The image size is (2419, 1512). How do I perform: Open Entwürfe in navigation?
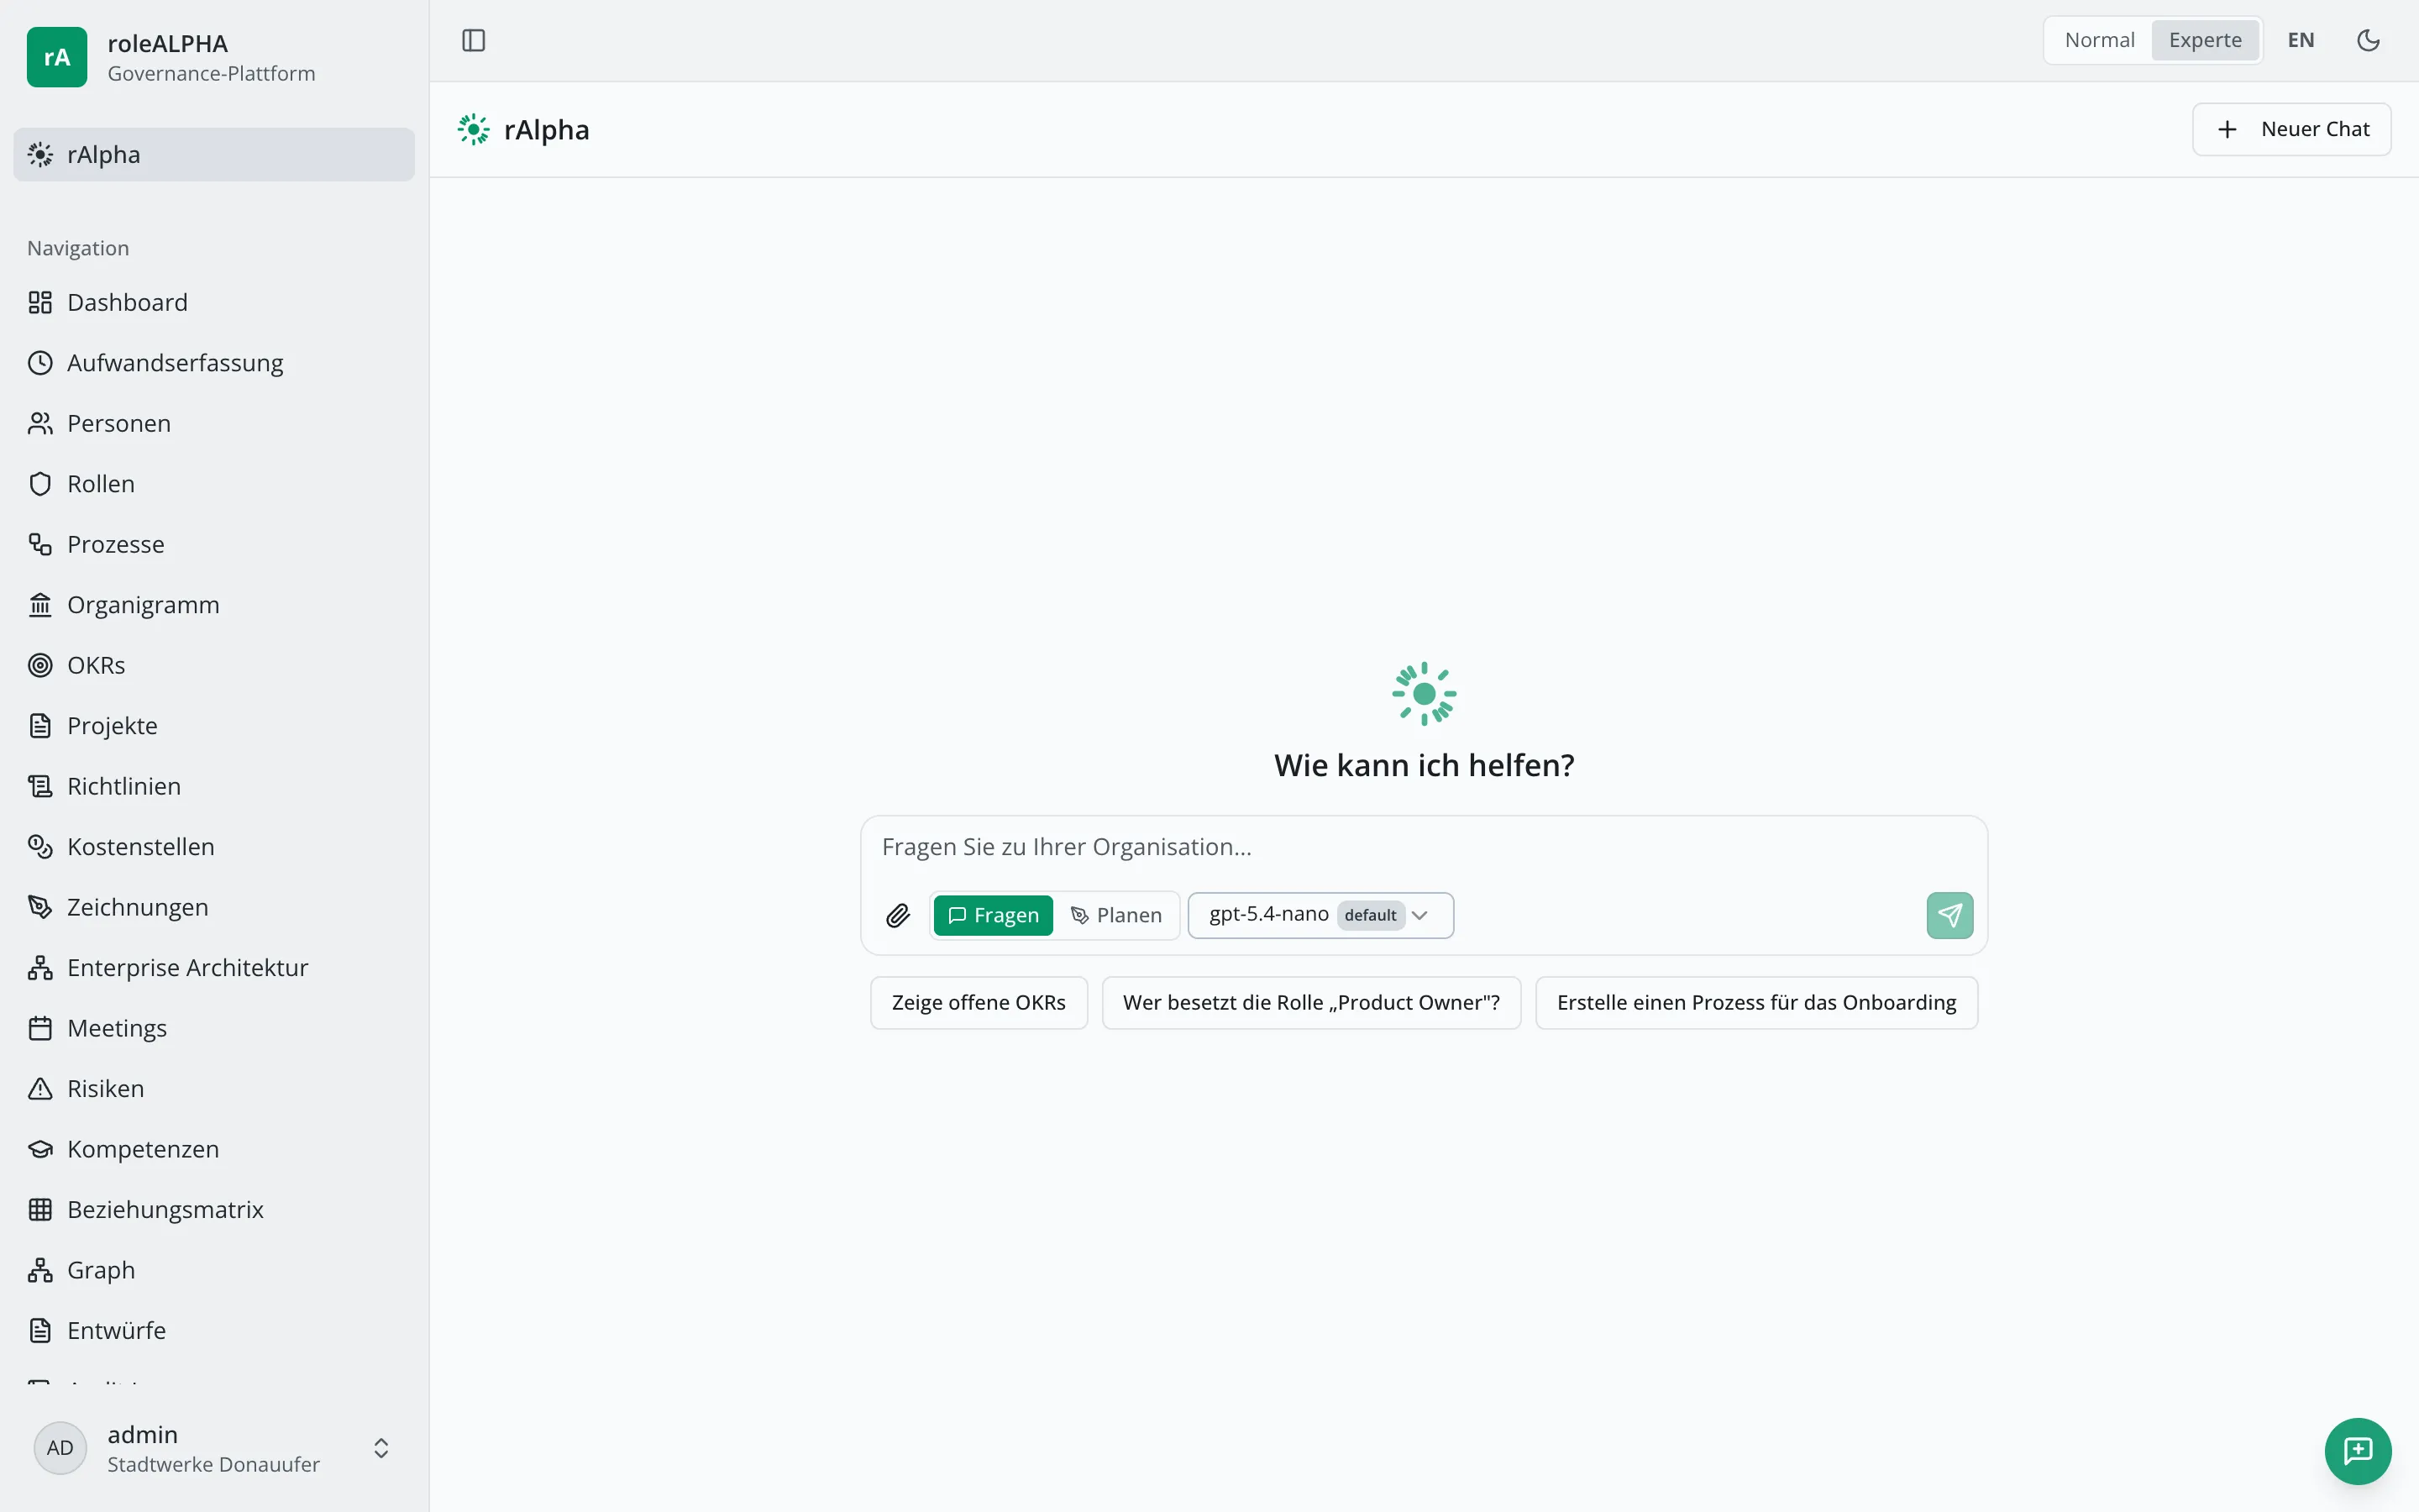214,1331
